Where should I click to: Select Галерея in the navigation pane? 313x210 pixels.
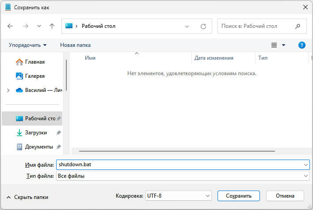click(x=34, y=76)
